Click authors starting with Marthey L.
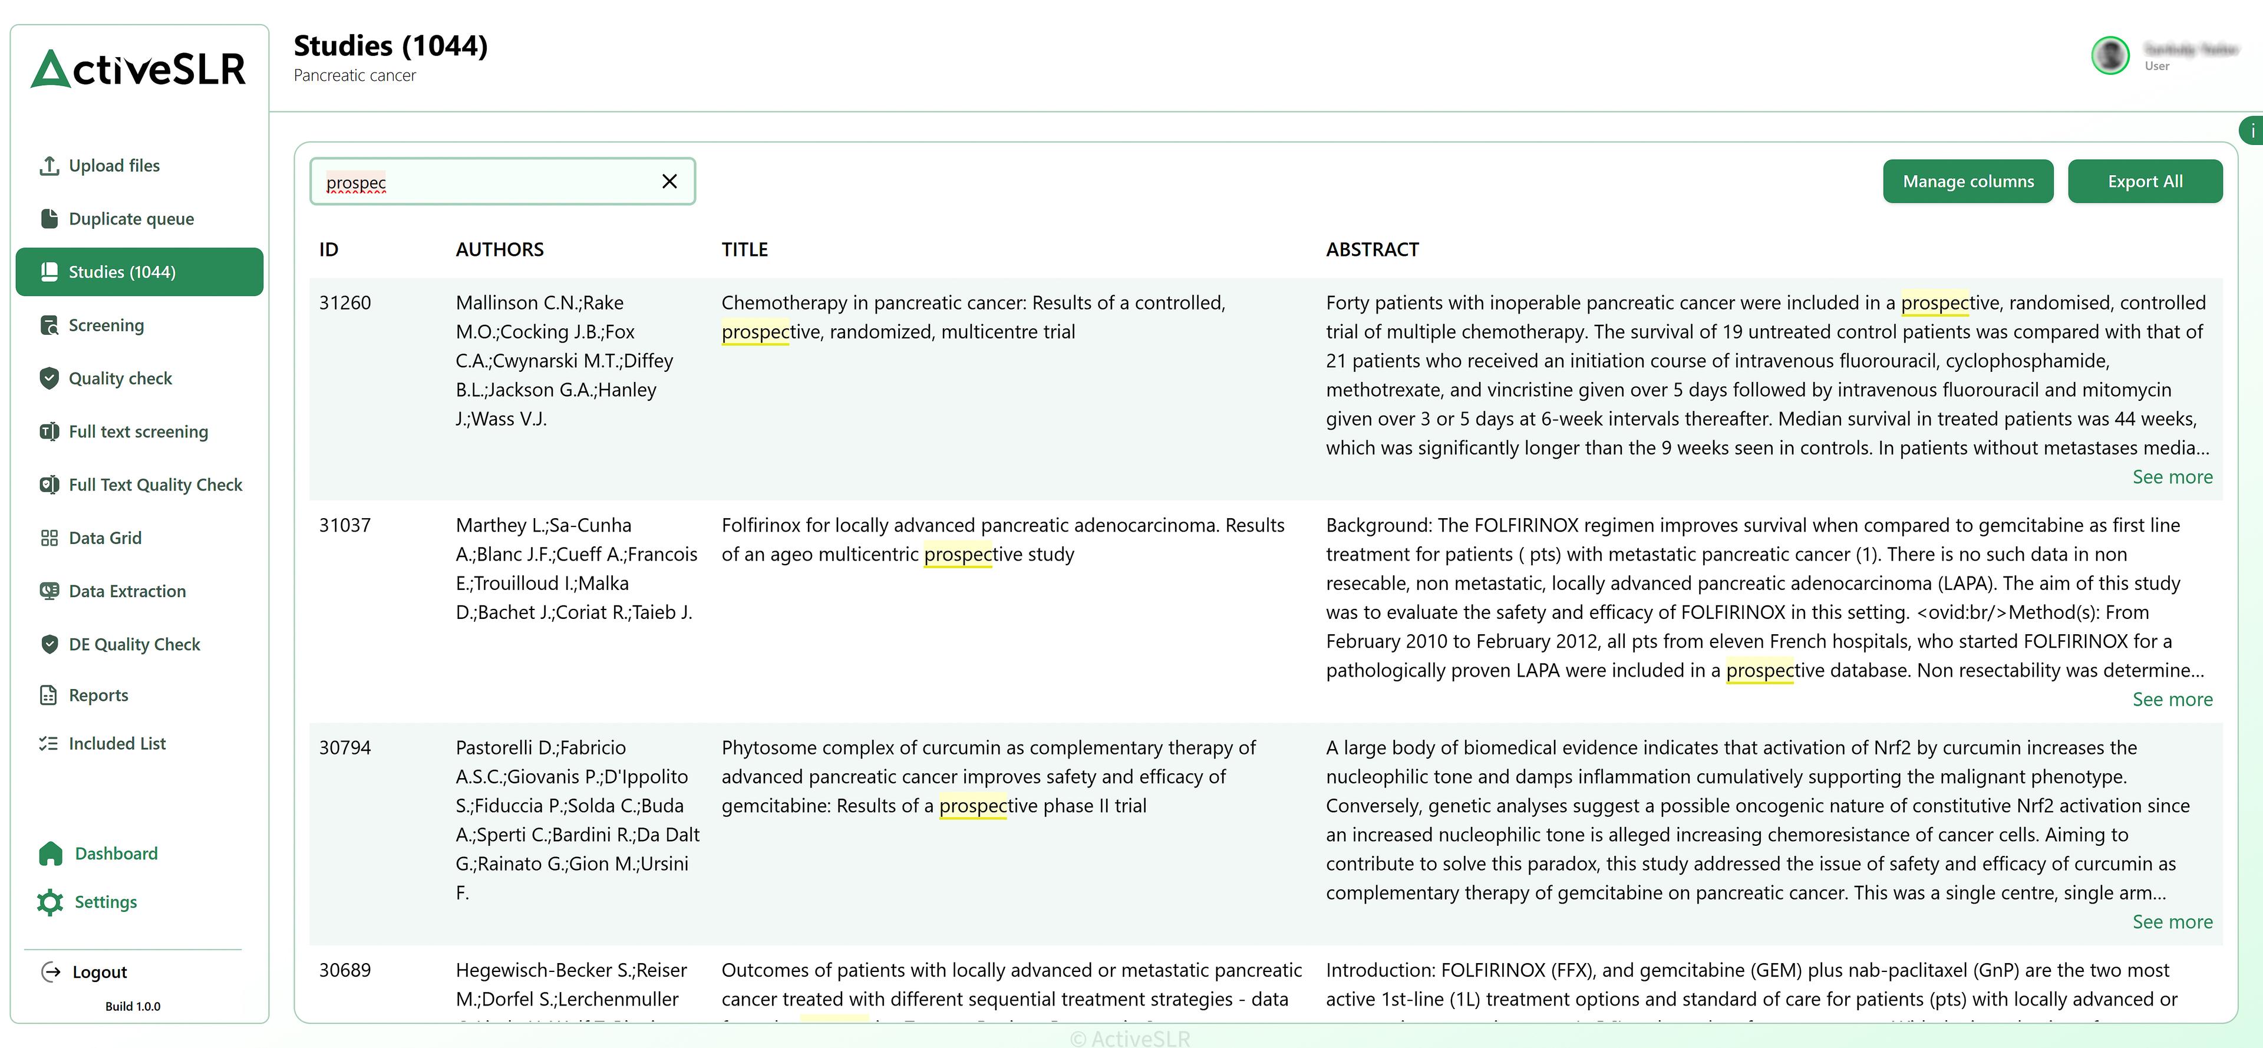2263x1048 pixels. tap(576, 568)
